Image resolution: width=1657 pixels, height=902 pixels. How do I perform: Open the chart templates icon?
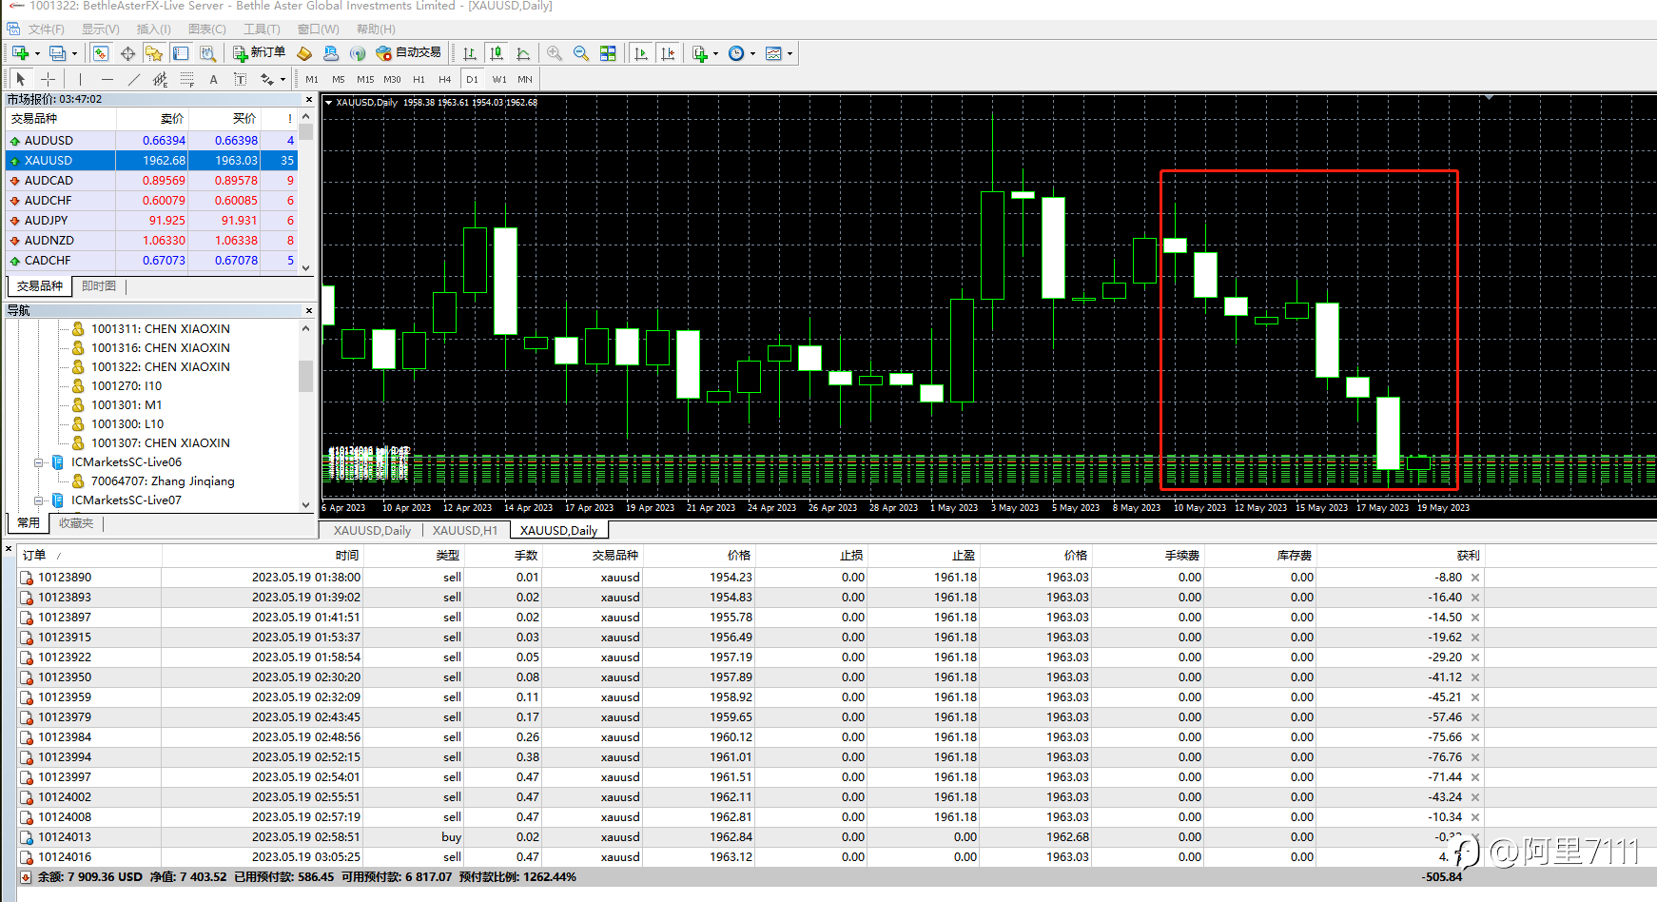click(x=773, y=53)
